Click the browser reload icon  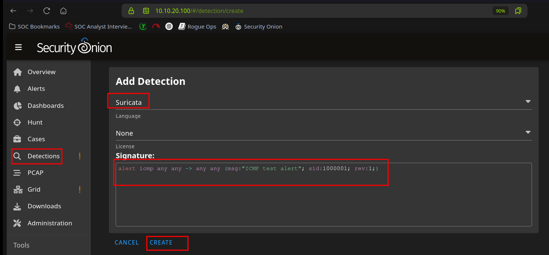(x=47, y=11)
